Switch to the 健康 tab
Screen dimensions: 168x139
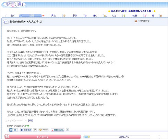point(134,15)
